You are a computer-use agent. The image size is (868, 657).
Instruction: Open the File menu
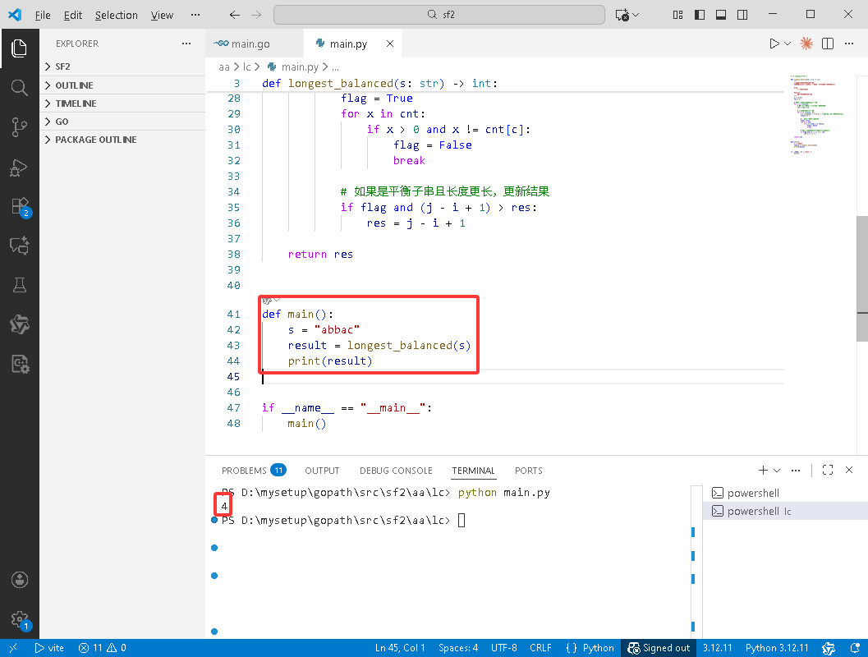tap(43, 15)
